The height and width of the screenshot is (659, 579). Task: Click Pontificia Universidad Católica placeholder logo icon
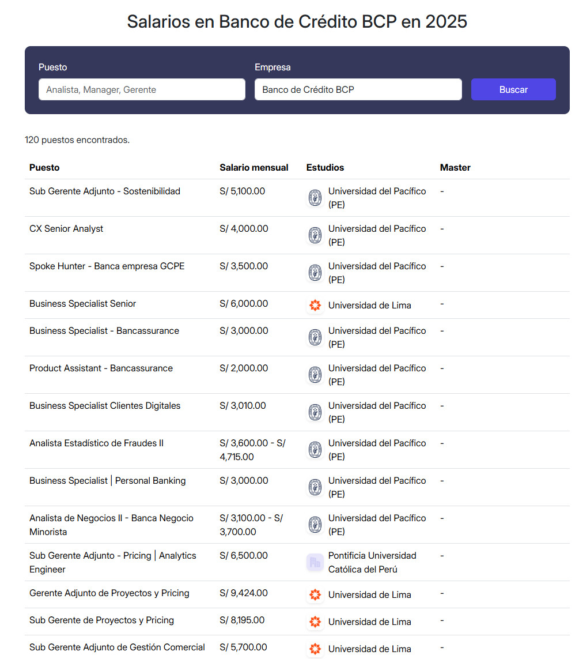coord(315,562)
